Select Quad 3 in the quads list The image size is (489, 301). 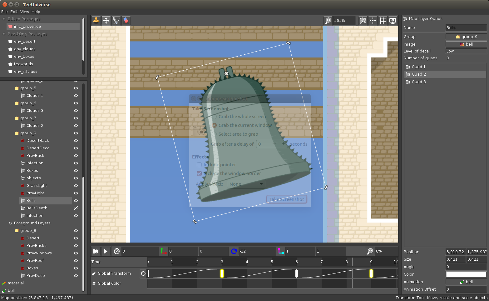(418, 82)
